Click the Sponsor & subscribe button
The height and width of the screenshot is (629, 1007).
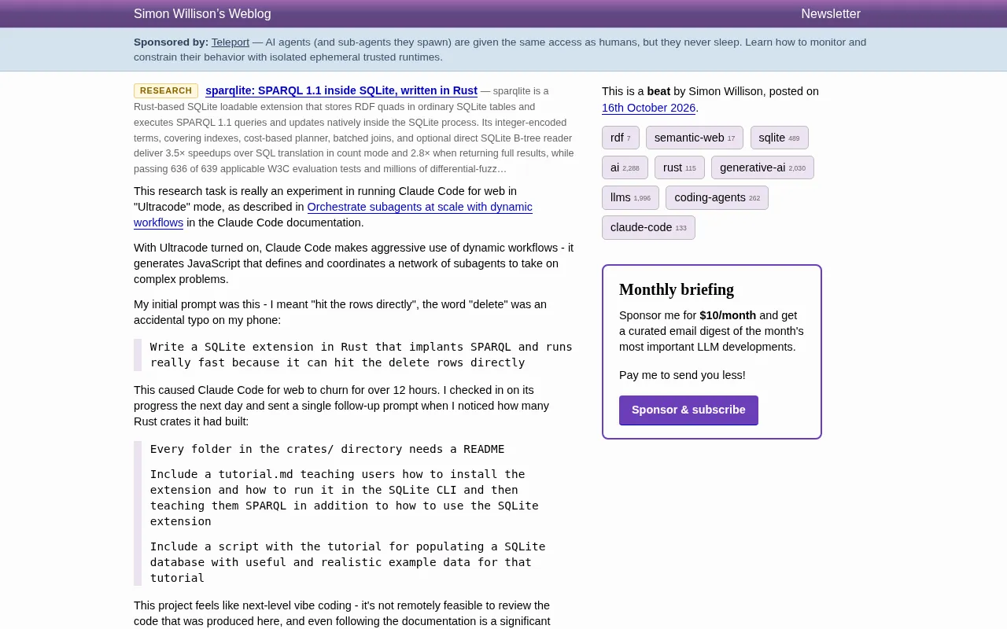pyautogui.click(x=688, y=410)
